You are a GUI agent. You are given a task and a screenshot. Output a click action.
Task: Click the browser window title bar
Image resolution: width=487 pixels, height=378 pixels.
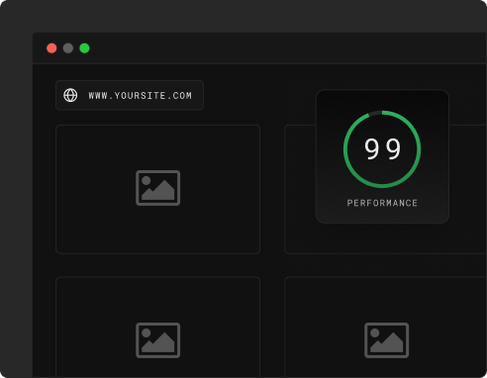click(x=259, y=47)
